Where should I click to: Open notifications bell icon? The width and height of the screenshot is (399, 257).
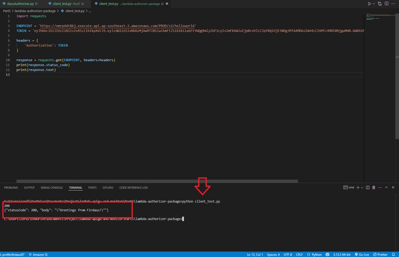(394, 255)
